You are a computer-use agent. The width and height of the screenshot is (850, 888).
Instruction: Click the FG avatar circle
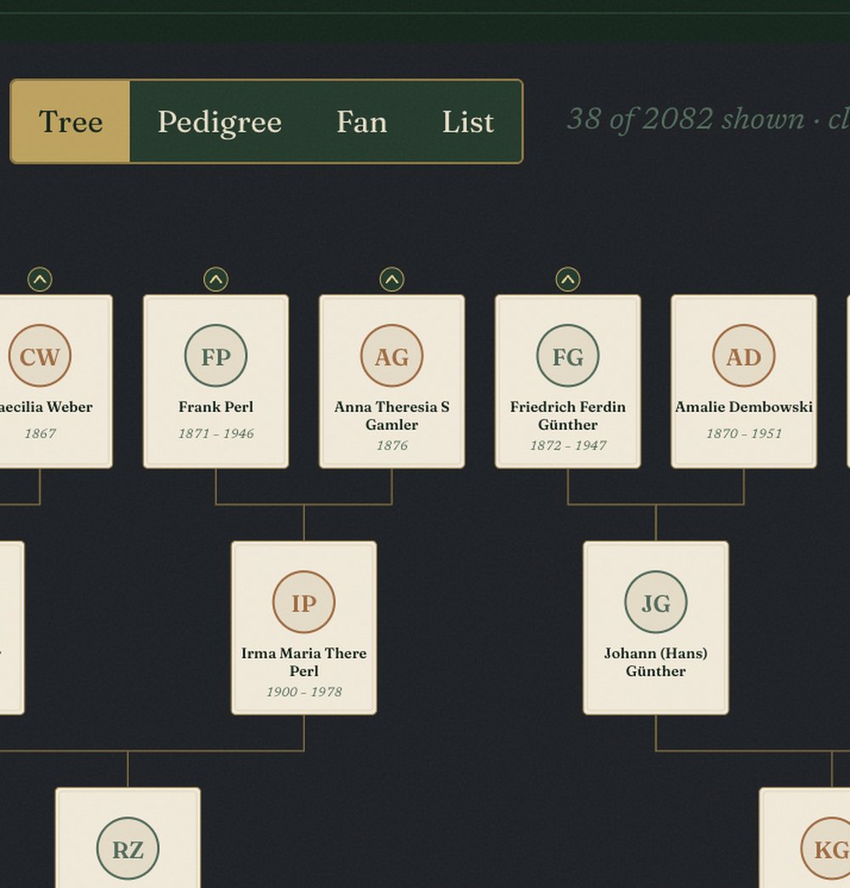(568, 356)
